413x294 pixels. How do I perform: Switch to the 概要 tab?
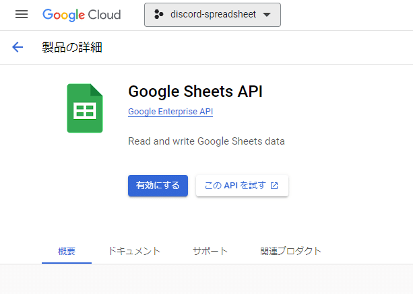(x=67, y=251)
